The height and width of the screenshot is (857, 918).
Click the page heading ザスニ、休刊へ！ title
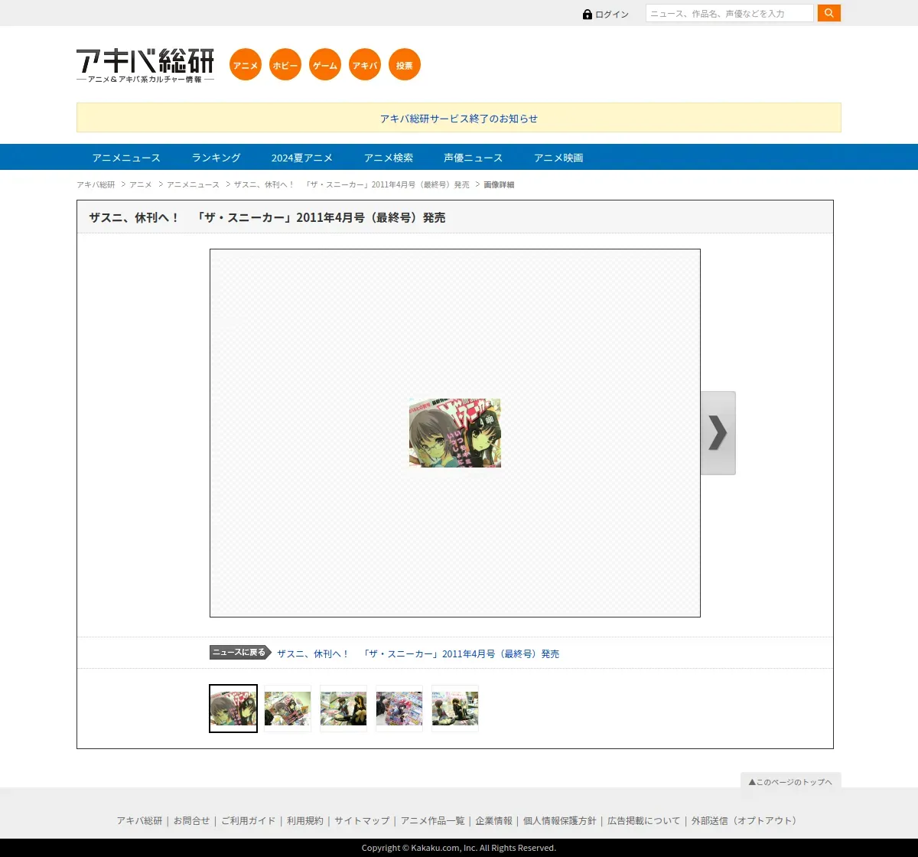click(267, 217)
